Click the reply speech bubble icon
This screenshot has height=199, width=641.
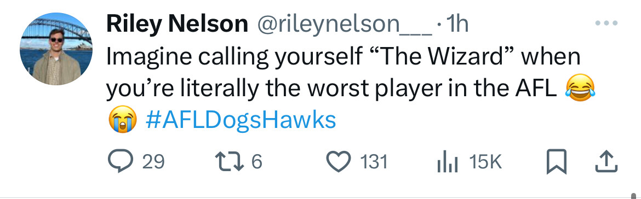click(121, 161)
